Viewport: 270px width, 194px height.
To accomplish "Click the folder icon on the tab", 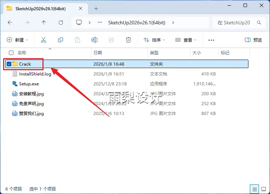I will coord(9,8).
